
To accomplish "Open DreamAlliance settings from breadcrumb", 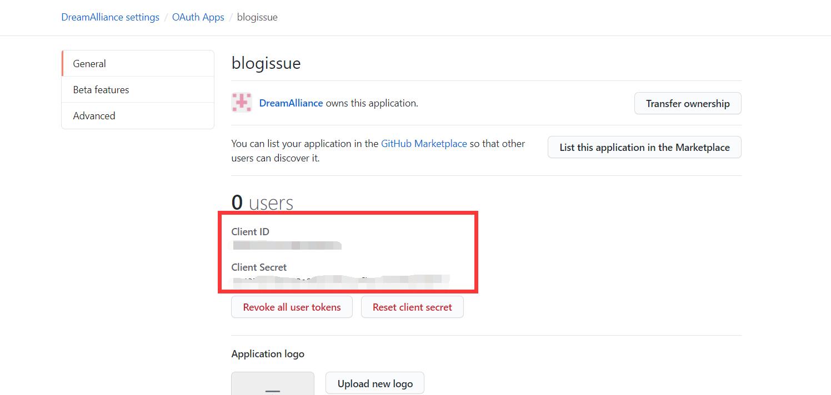I will click(x=109, y=17).
